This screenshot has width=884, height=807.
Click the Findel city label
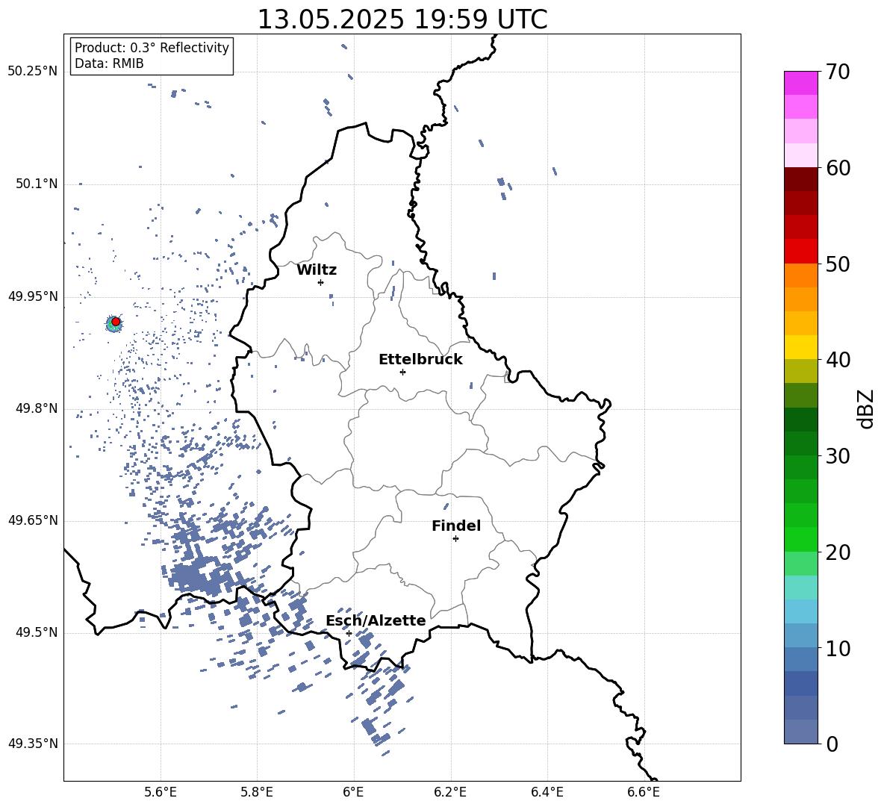point(456,526)
